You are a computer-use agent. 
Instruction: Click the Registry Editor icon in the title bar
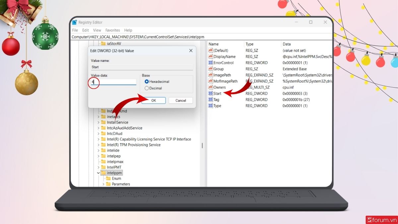(x=74, y=22)
